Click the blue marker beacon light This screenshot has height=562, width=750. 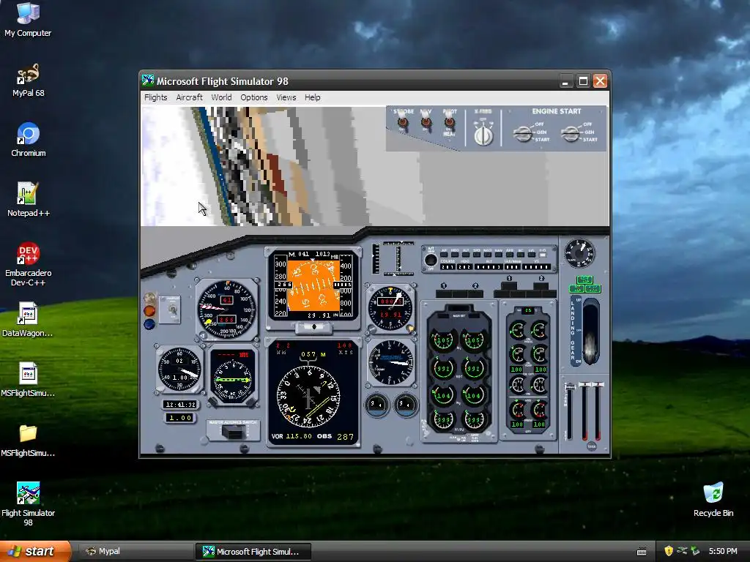(149, 324)
